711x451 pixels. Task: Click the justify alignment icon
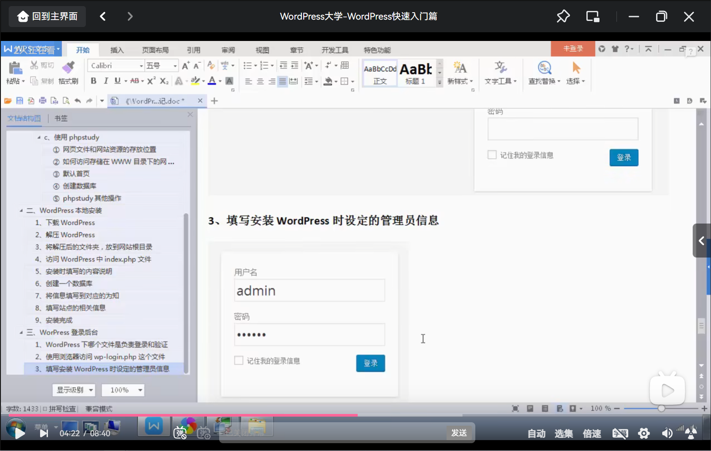tap(283, 81)
